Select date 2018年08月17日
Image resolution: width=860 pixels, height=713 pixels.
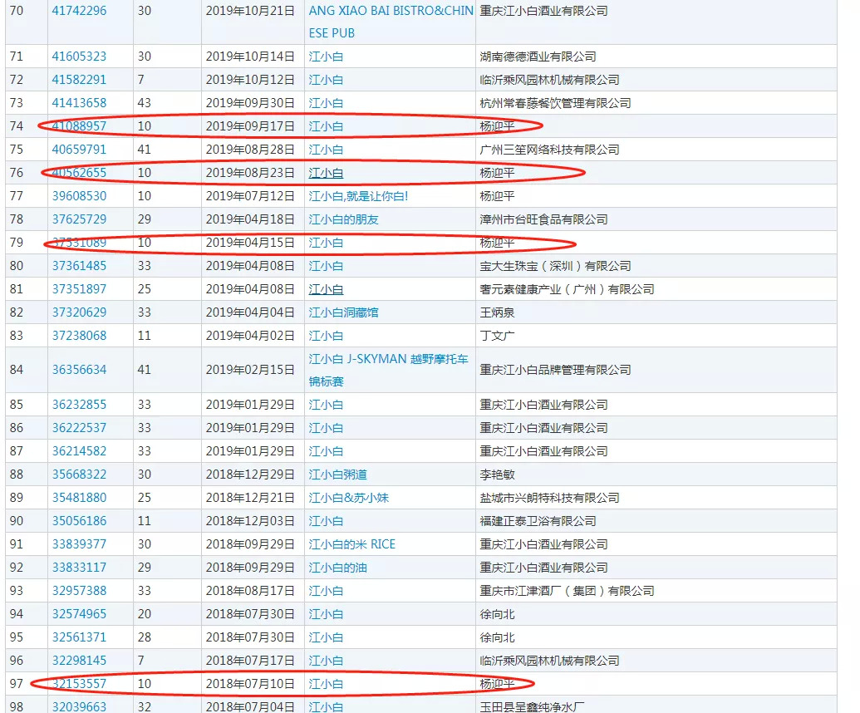pyautogui.click(x=250, y=591)
